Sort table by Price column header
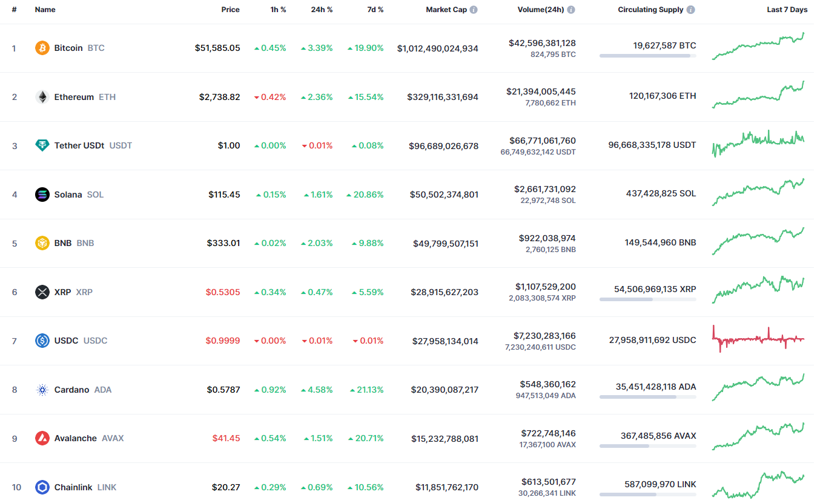 tap(230, 10)
